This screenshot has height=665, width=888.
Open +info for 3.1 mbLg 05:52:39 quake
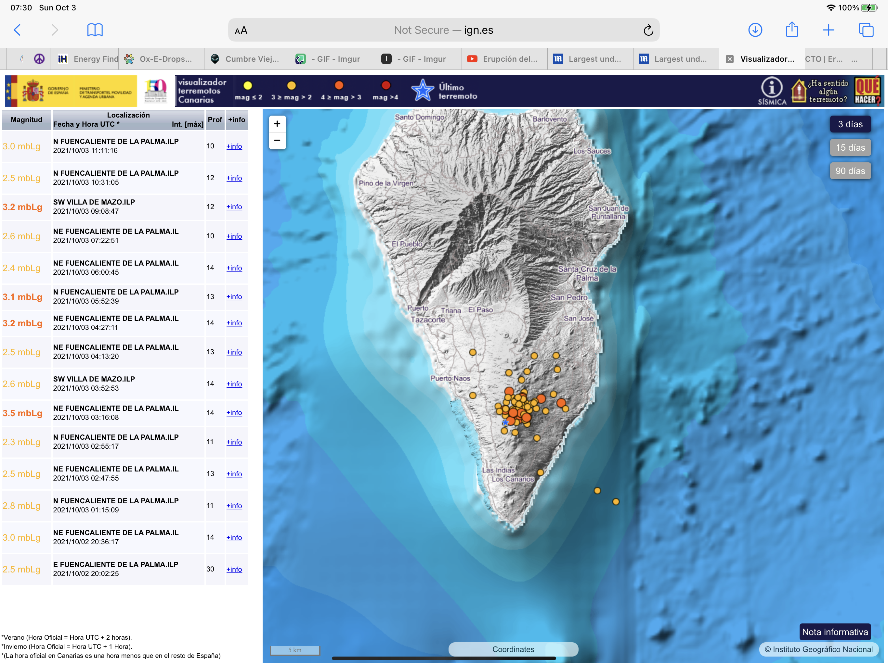(234, 297)
